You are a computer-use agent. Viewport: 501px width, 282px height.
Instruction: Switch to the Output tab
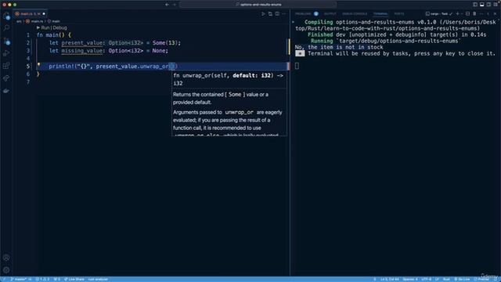(330, 14)
